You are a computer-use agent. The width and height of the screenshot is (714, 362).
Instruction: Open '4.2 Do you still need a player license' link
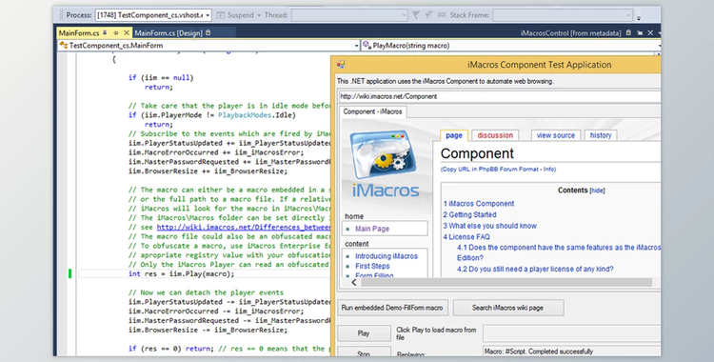[x=535, y=269]
